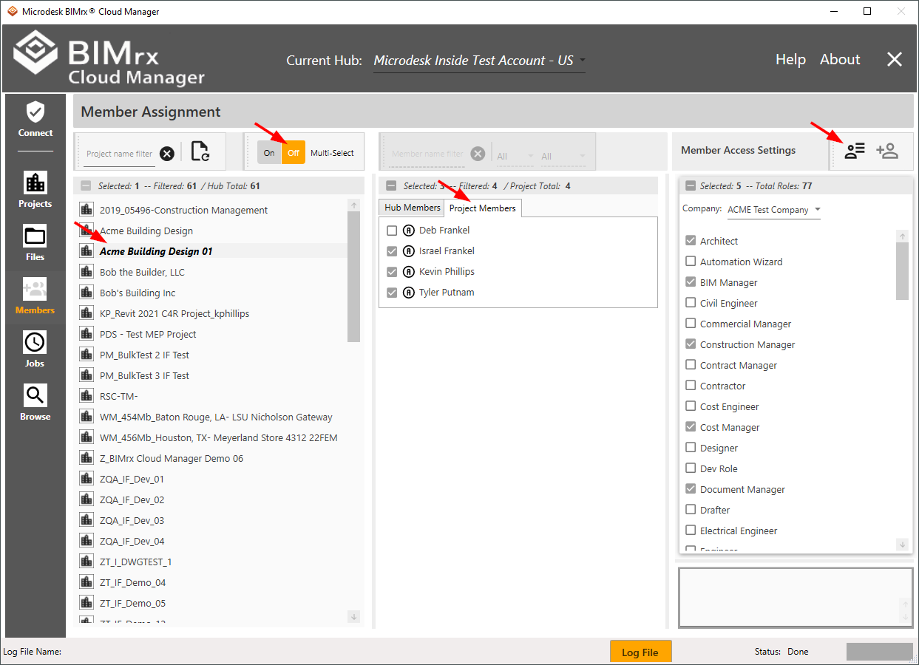Open the second All member filter dropdown
Screen dimensions: 919x665
[x=563, y=156]
